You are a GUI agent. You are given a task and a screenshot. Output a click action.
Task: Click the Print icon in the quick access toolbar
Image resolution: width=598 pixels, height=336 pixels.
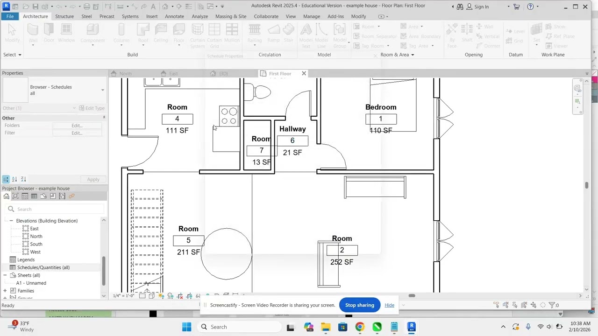coord(86,7)
